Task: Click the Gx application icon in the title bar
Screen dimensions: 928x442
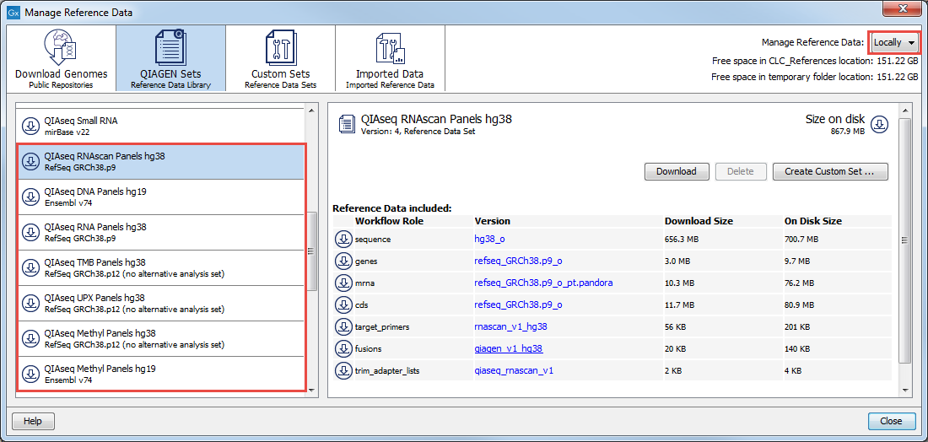Action: point(13,12)
